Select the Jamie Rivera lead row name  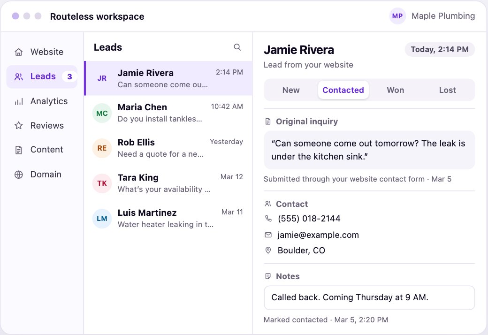[x=145, y=73]
